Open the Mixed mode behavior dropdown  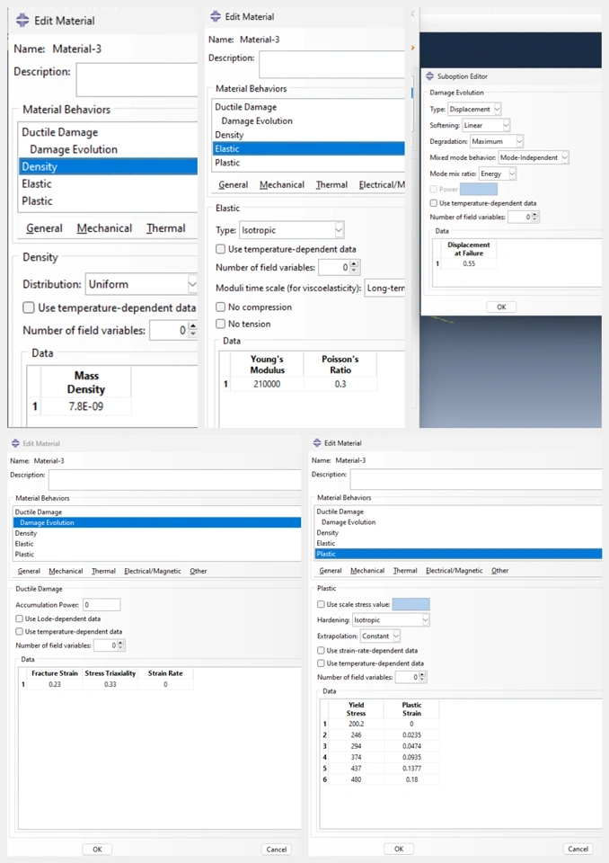click(x=533, y=157)
